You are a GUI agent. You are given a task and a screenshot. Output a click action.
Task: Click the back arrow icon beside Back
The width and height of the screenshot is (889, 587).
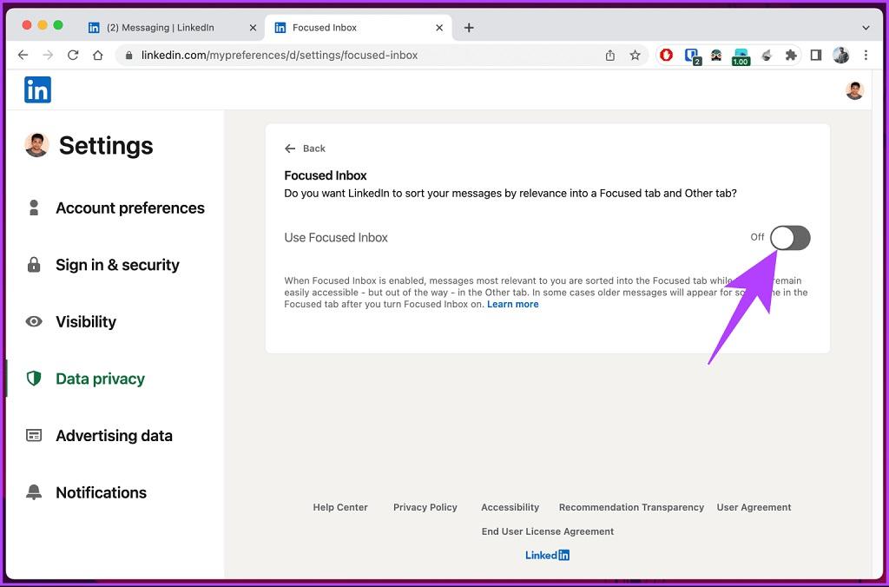290,148
